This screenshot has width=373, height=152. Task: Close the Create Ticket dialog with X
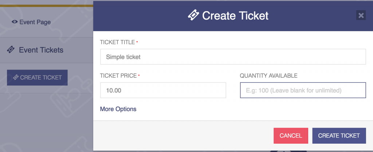[x=361, y=15]
